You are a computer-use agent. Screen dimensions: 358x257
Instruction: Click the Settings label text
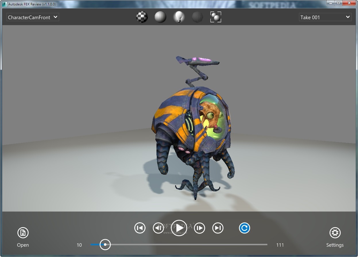(335, 245)
